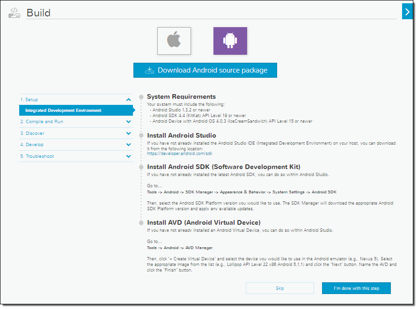Viewport: 418px width, 309px height.
Task: Open the '5. Troubleshoot' step label
Action: point(37,156)
